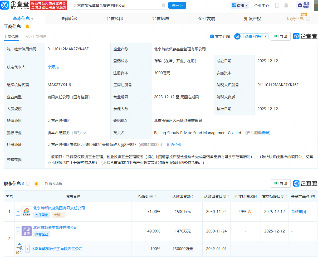Collapse the 北京首旅资本管理有限公司 shareholder row

point(18,231)
